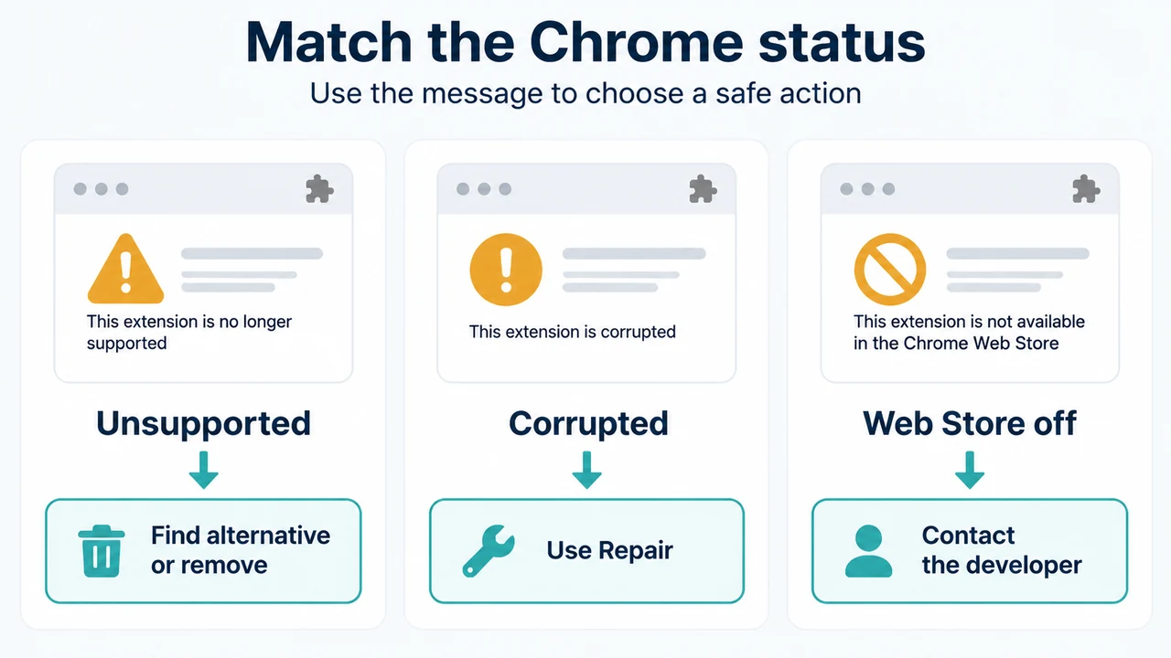Image resolution: width=1171 pixels, height=658 pixels.
Task: Click puzzle piece icon in Web Store window
Action: pos(1086,189)
